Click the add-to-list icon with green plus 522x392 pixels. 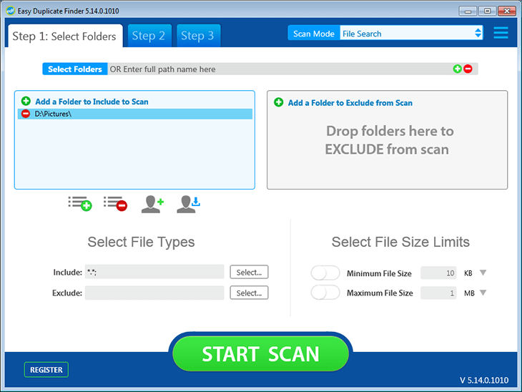click(x=80, y=203)
